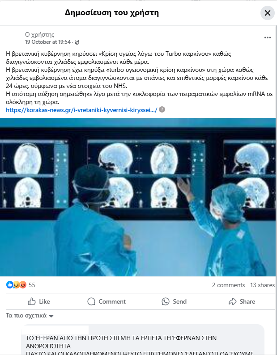
Task: Click the Comment button
Action: [107, 301]
